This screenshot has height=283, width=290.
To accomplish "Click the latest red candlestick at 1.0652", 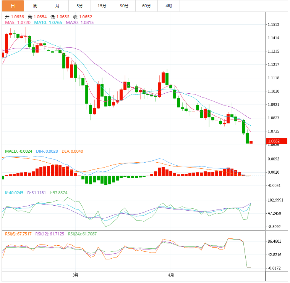I will tap(251, 142).
